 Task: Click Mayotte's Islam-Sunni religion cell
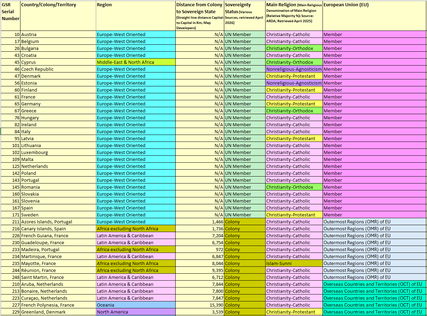click(x=294, y=263)
